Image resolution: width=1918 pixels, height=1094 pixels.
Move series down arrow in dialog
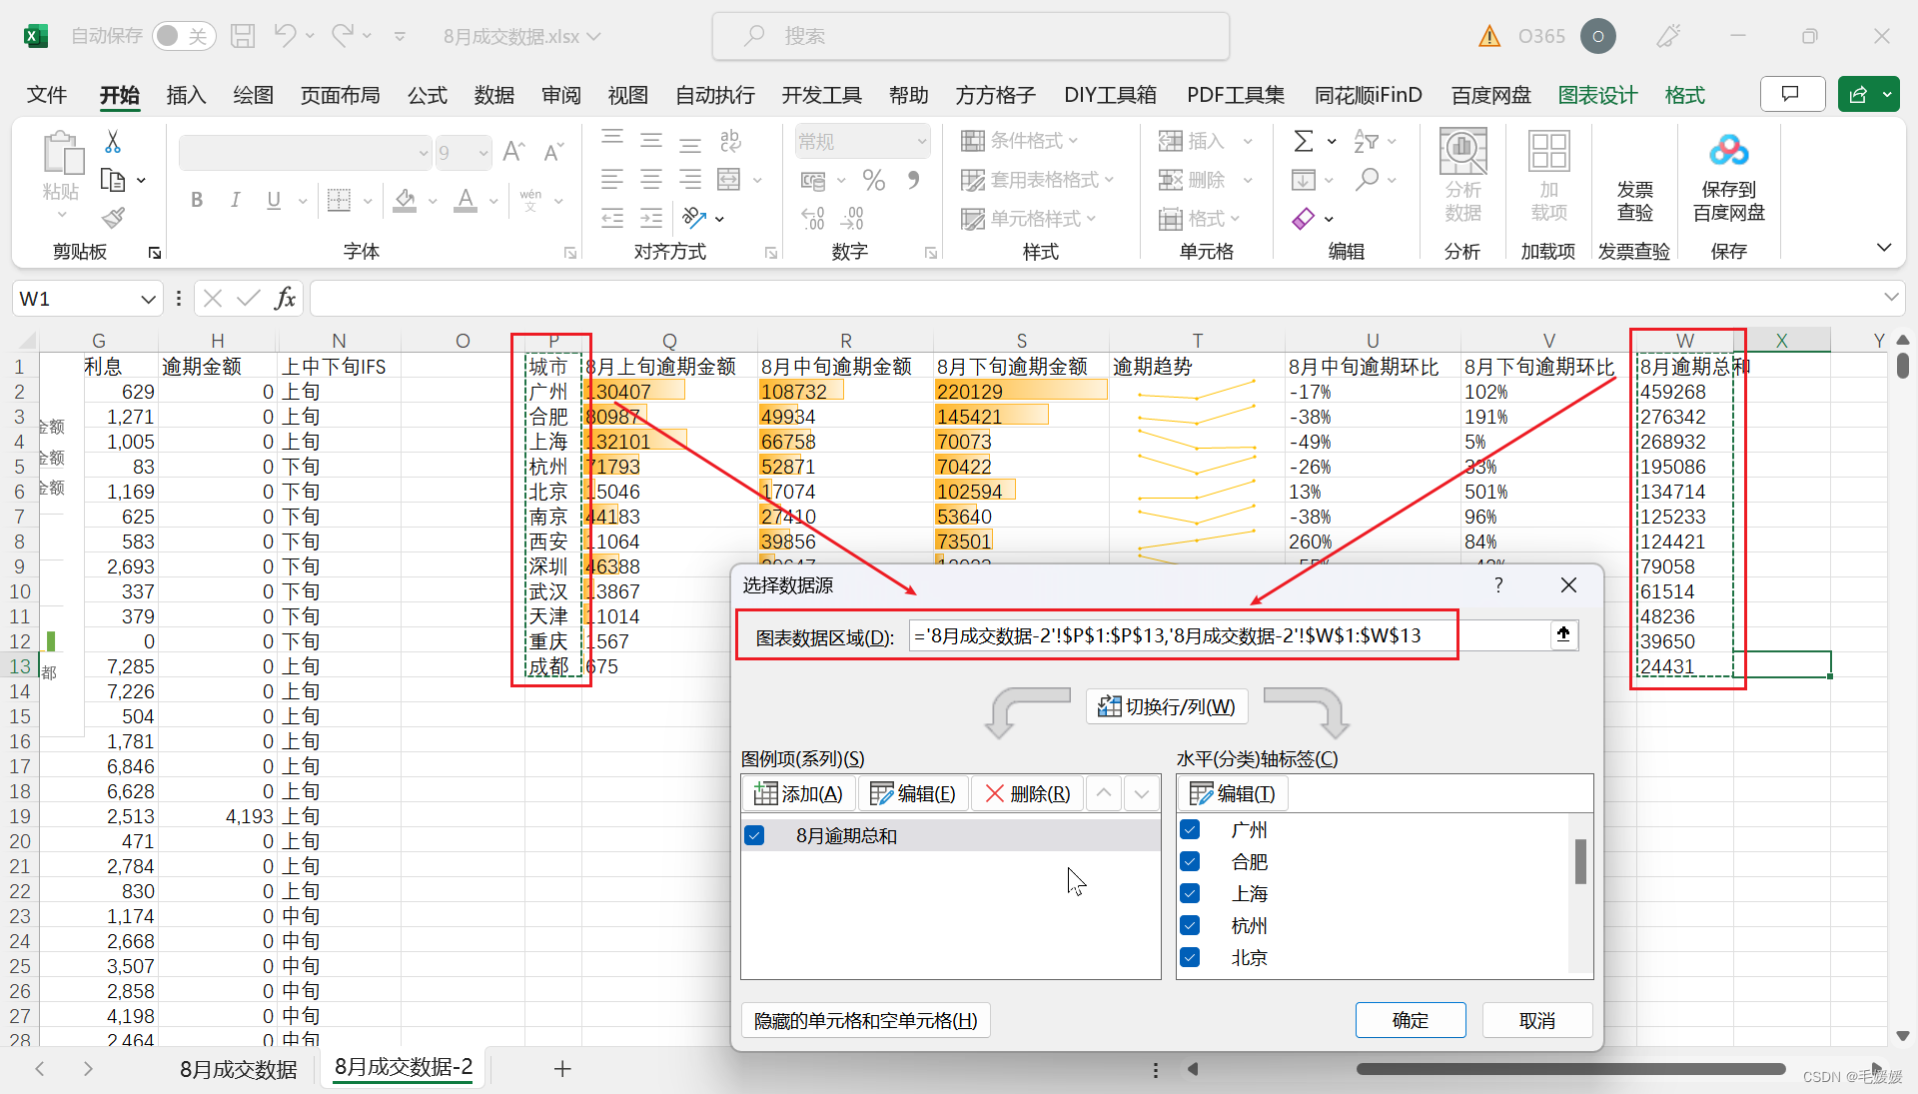[x=1141, y=793]
